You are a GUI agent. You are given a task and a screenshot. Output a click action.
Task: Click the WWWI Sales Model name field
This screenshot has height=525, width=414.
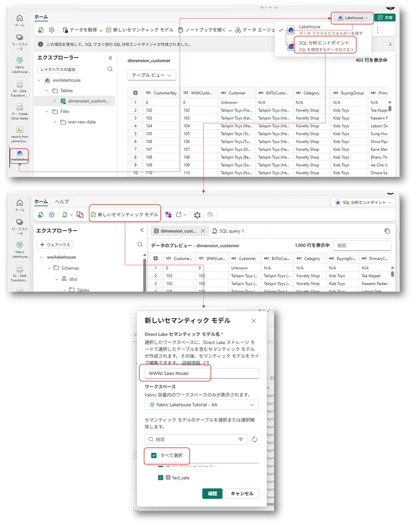tap(202, 373)
